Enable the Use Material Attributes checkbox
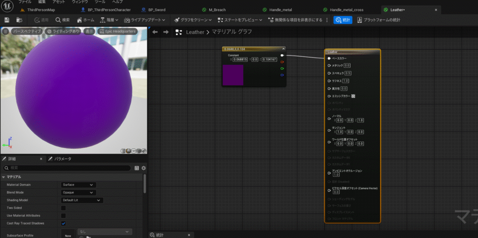Image resolution: width=478 pixels, height=238 pixels. click(63, 216)
